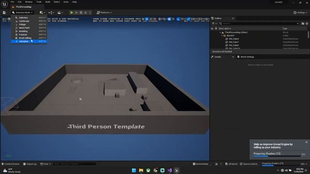Choose Selection mode from the list

[29, 17]
